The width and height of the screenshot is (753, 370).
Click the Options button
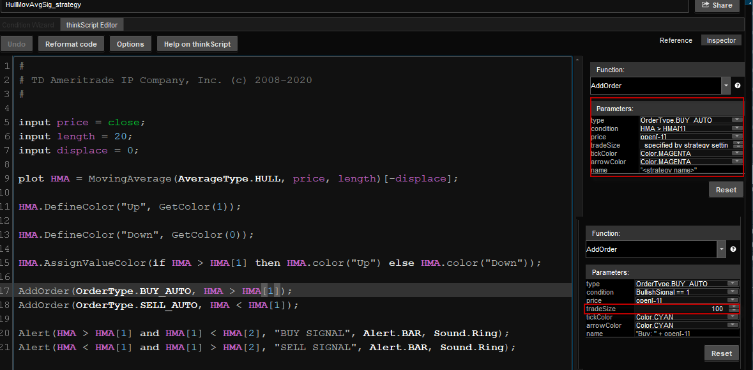click(130, 44)
